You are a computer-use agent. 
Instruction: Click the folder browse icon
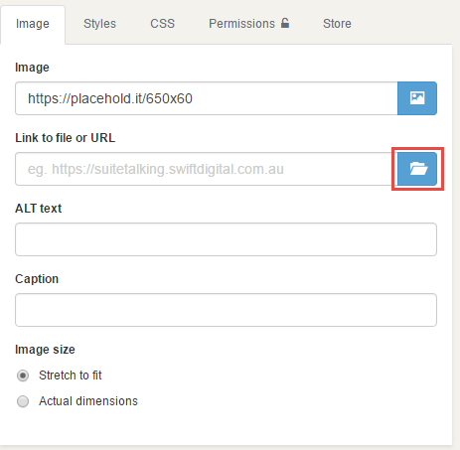417,169
